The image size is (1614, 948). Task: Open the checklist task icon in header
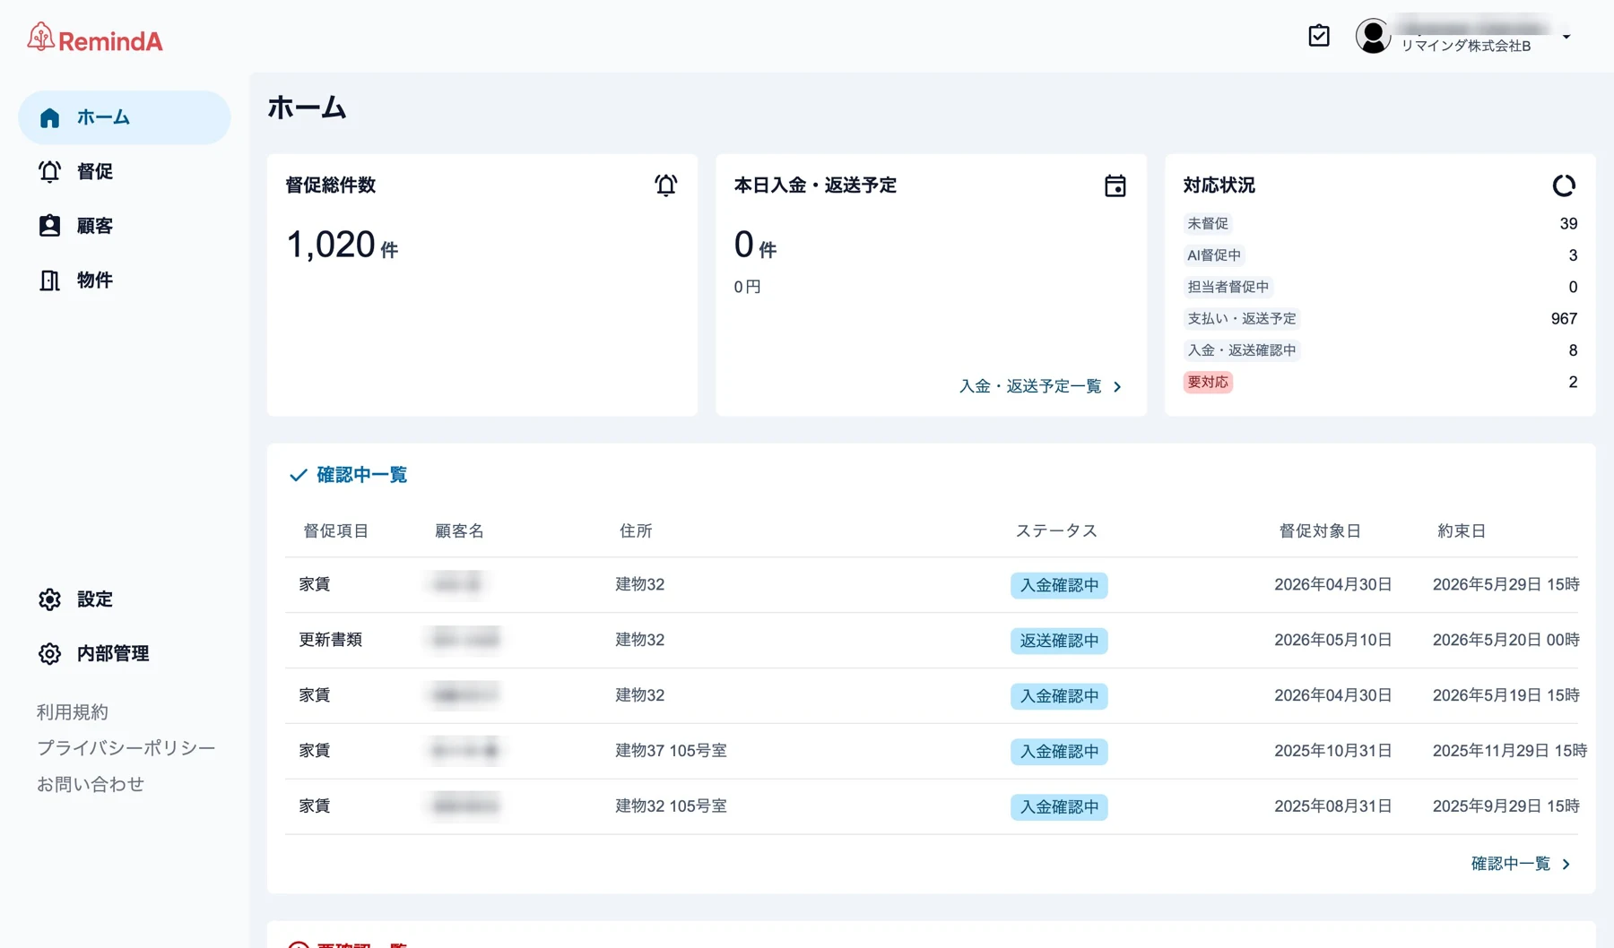click(x=1318, y=36)
